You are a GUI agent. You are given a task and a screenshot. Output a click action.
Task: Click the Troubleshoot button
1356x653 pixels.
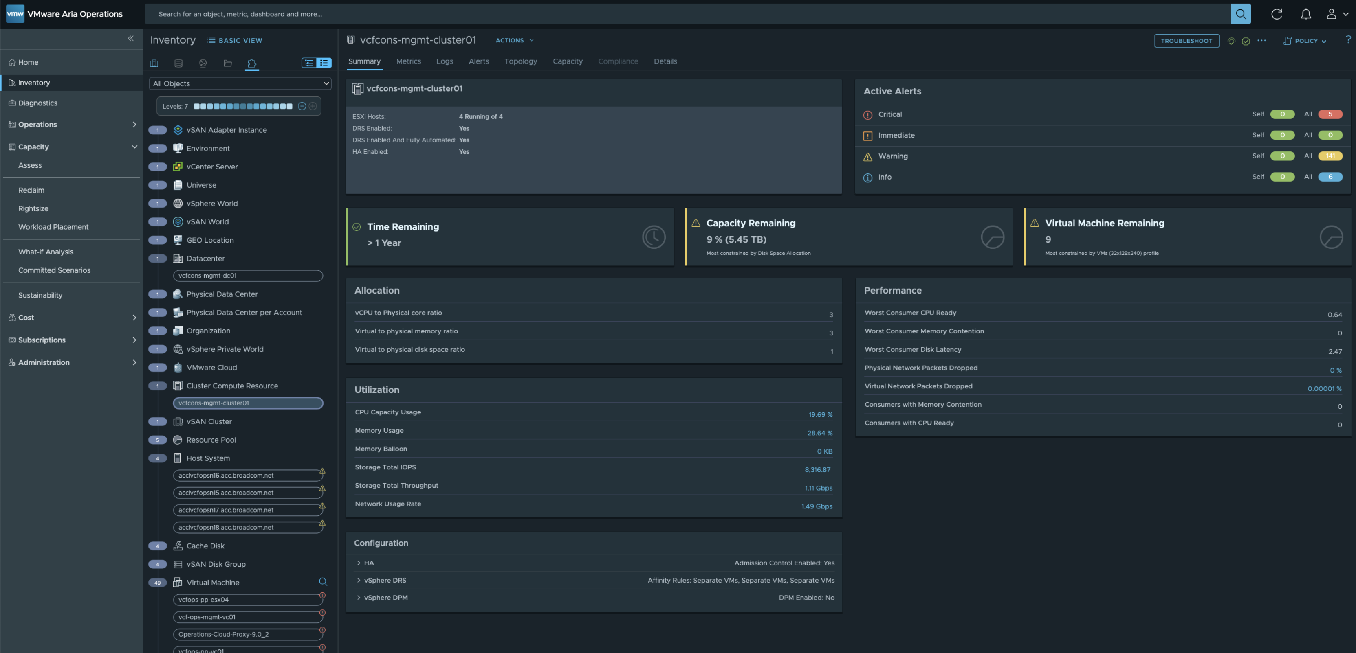[1186, 41]
